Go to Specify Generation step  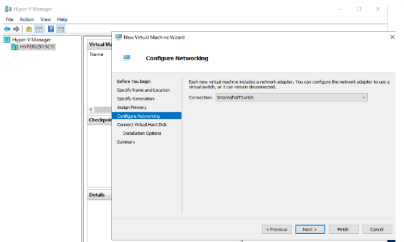[x=135, y=99]
